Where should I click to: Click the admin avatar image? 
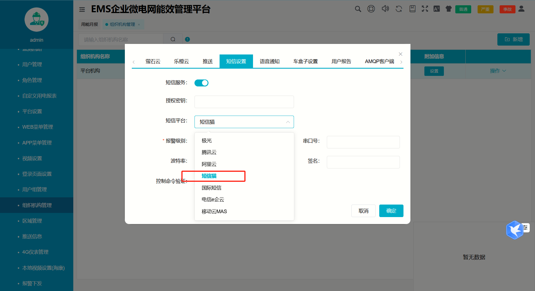37,20
